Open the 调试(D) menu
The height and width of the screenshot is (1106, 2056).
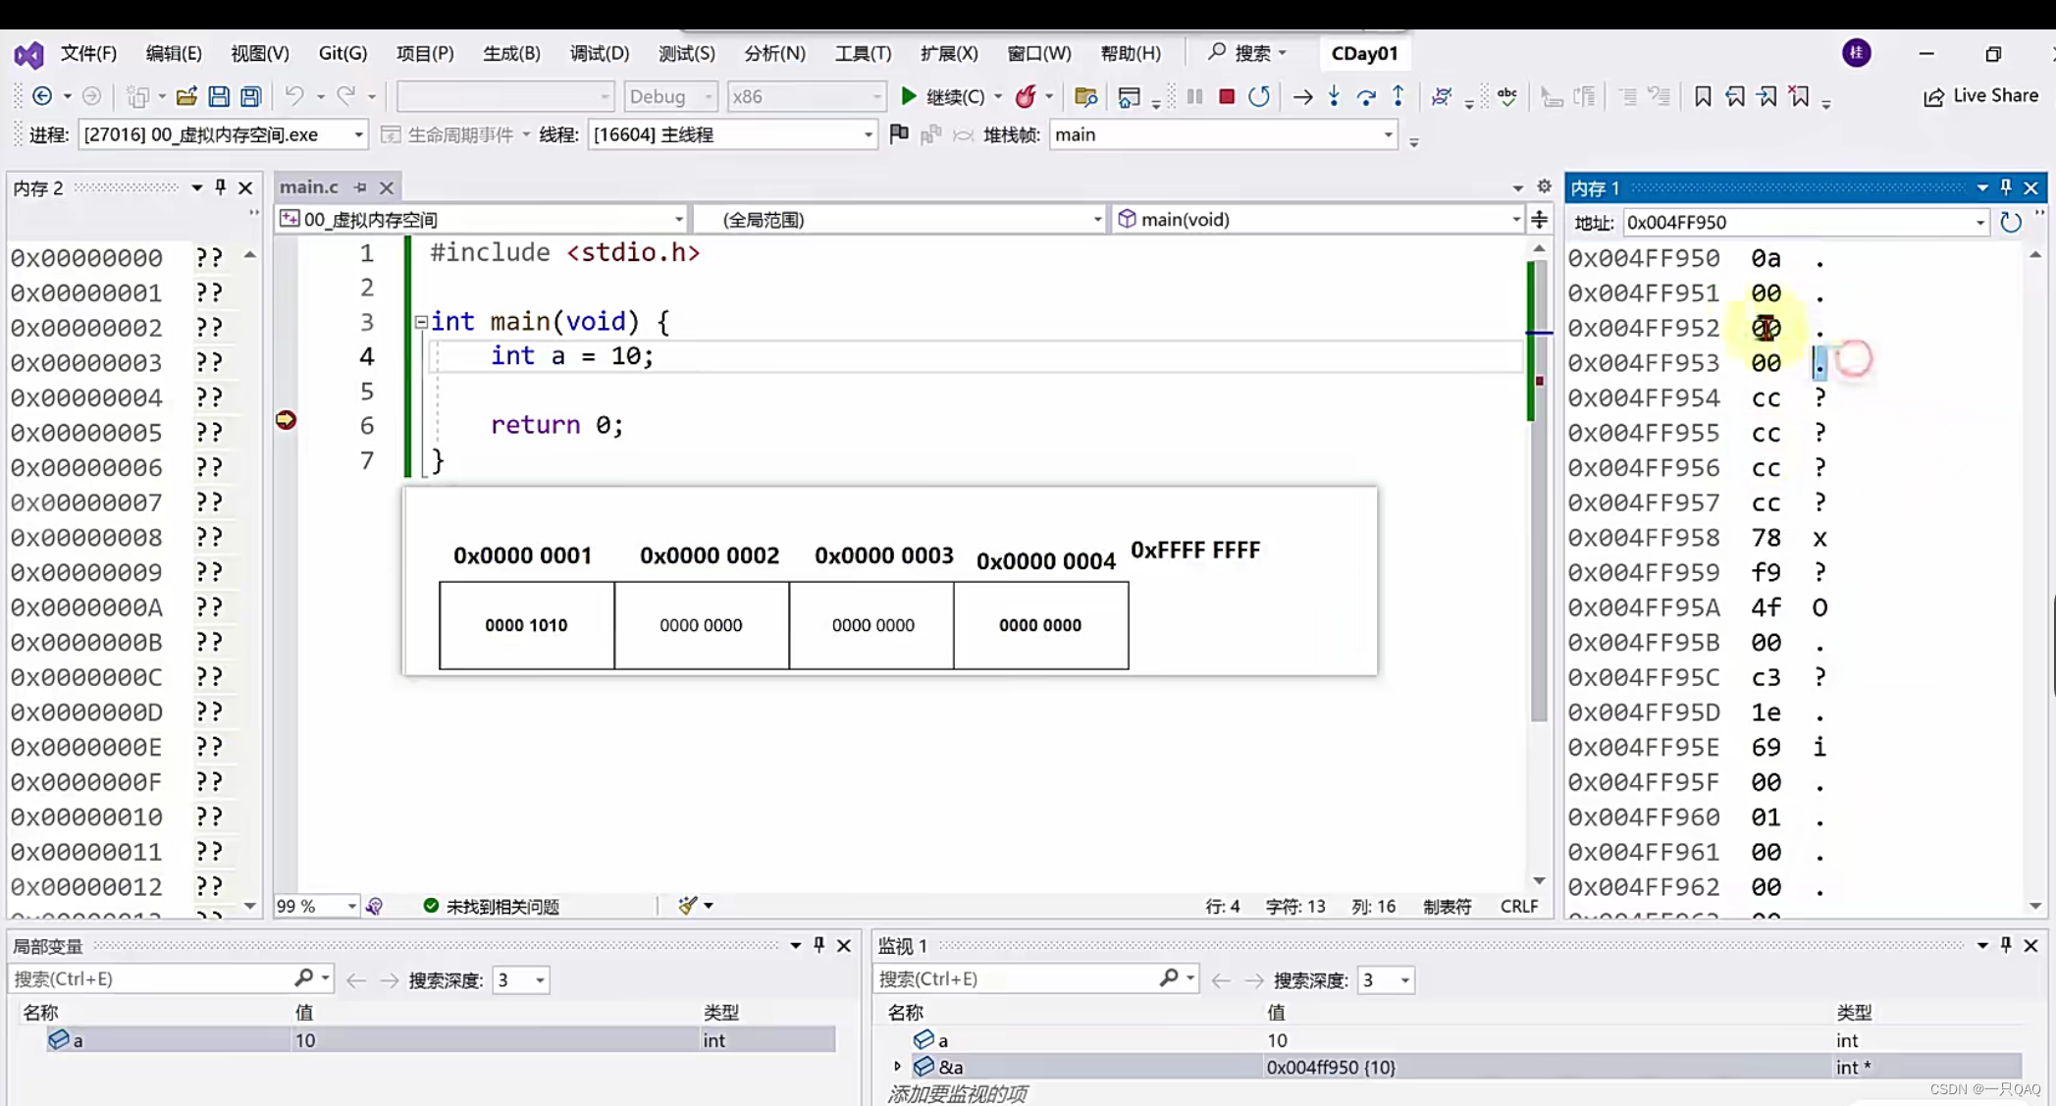[599, 53]
